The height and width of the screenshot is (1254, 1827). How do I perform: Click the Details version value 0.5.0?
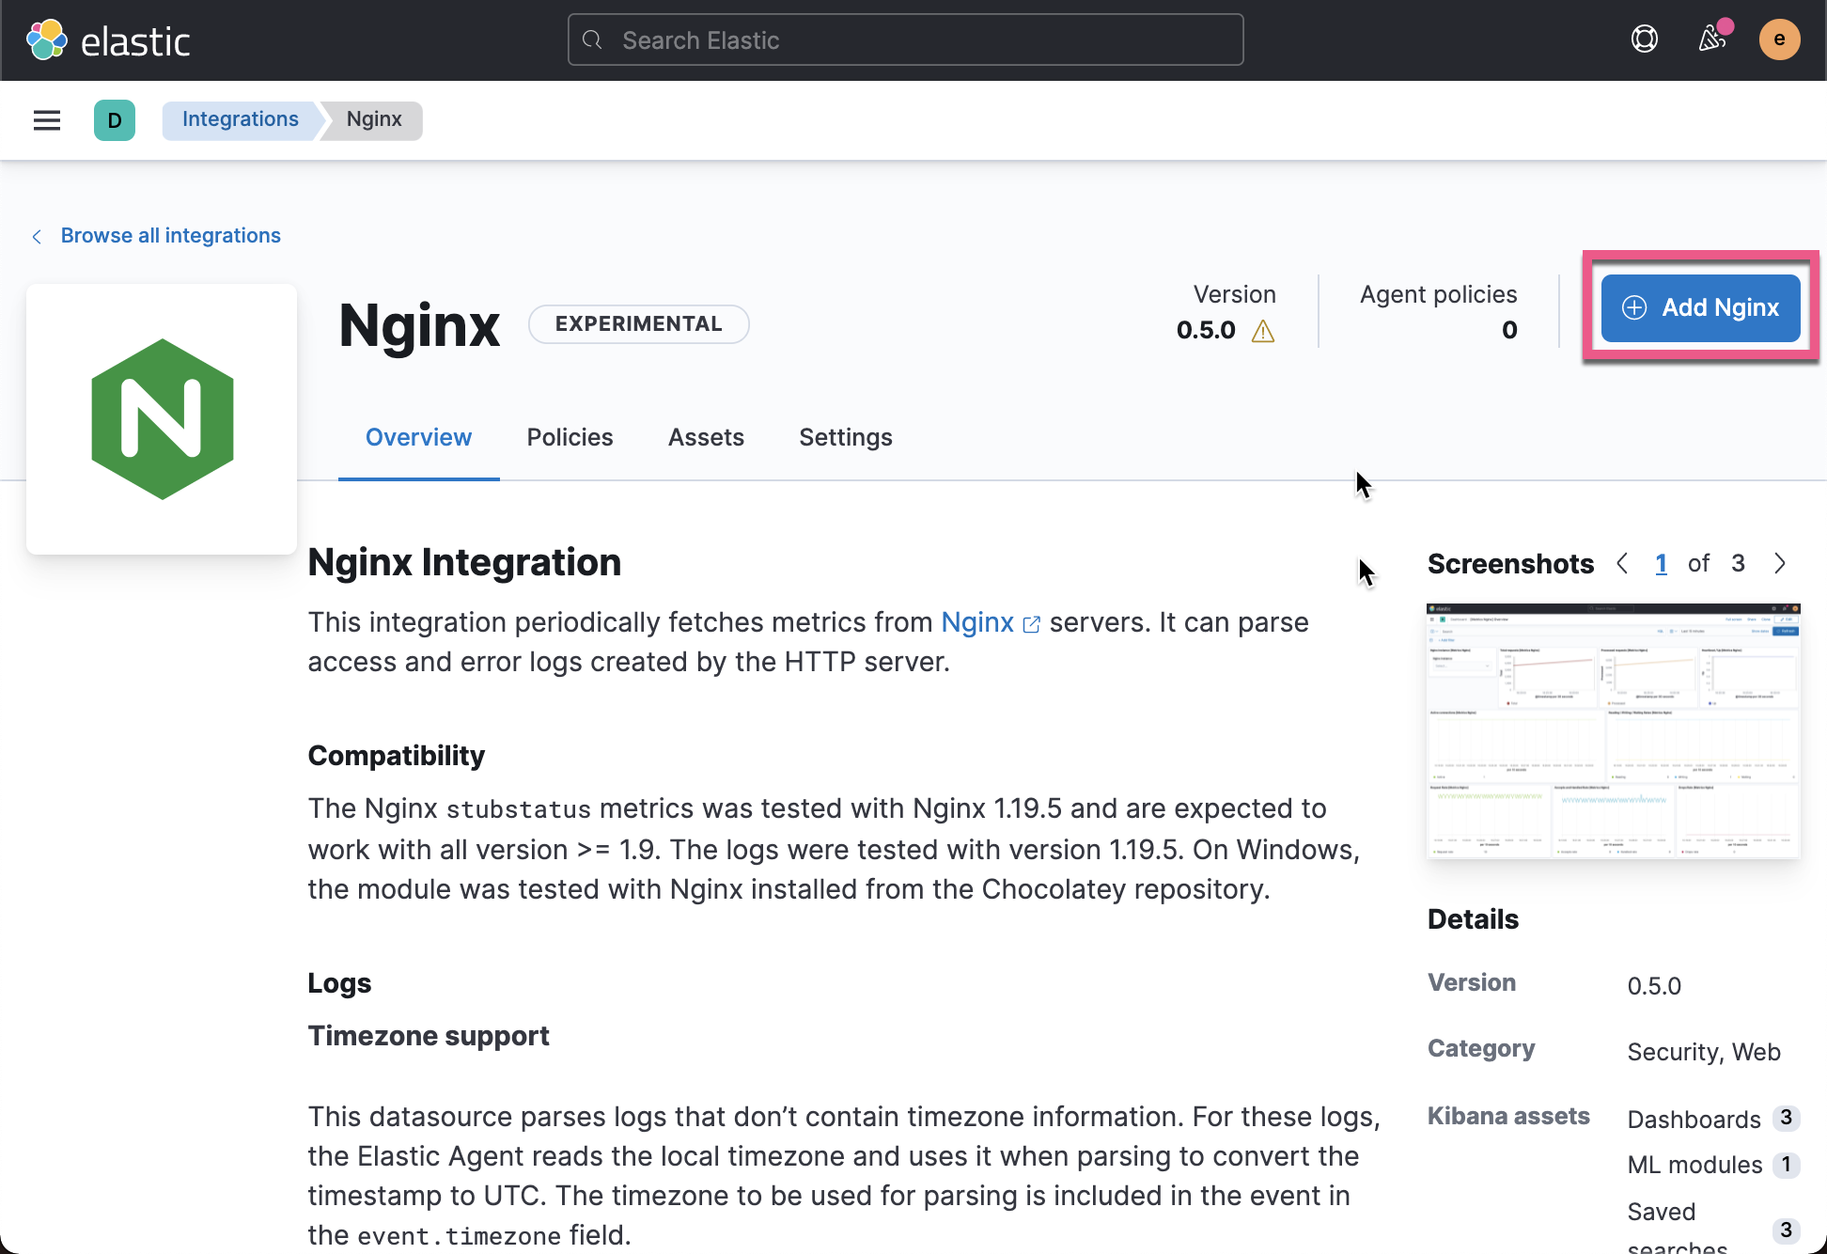1654,986
